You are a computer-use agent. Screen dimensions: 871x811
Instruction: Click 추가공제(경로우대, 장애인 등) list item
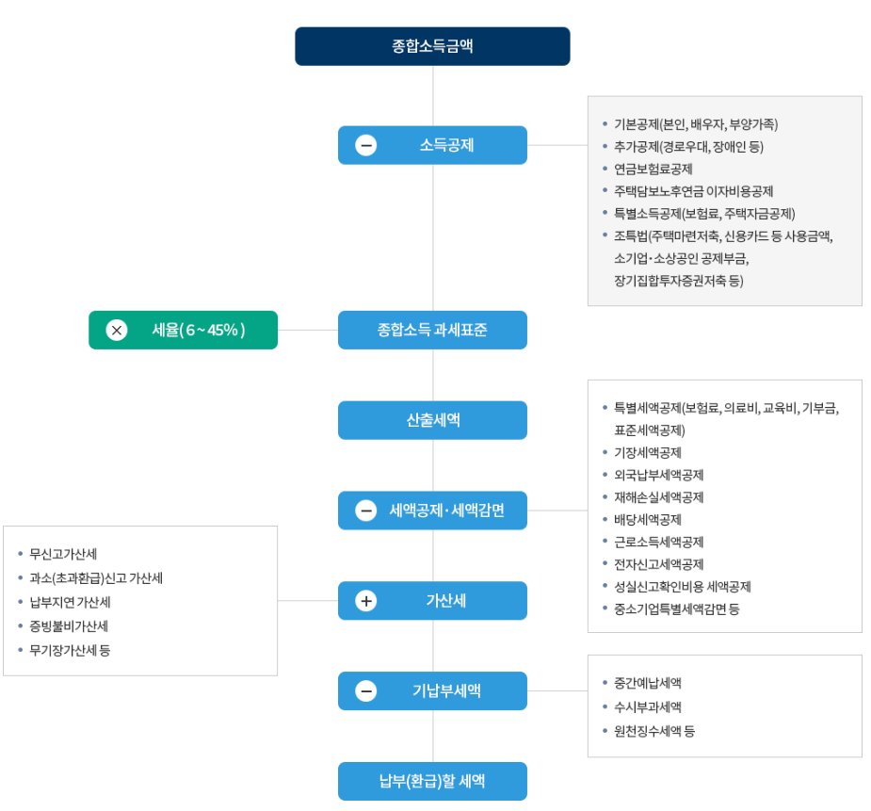pyautogui.click(x=688, y=147)
